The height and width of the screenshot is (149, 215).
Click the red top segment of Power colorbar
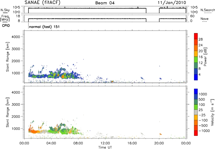[x=196, y=36]
